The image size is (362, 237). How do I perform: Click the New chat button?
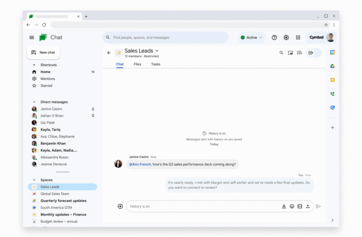coord(43,53)
